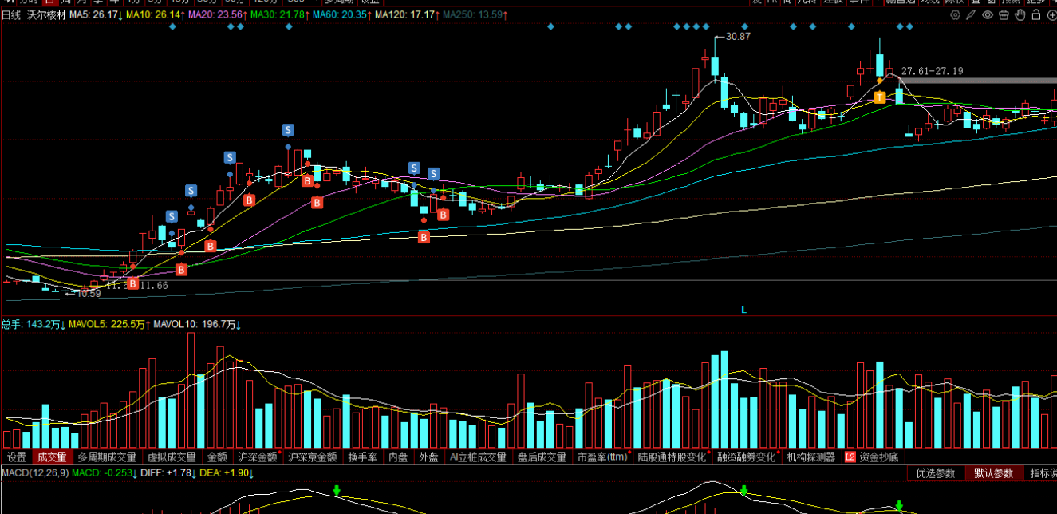Click the DIFF: +1.78 value

pos(168,473)
